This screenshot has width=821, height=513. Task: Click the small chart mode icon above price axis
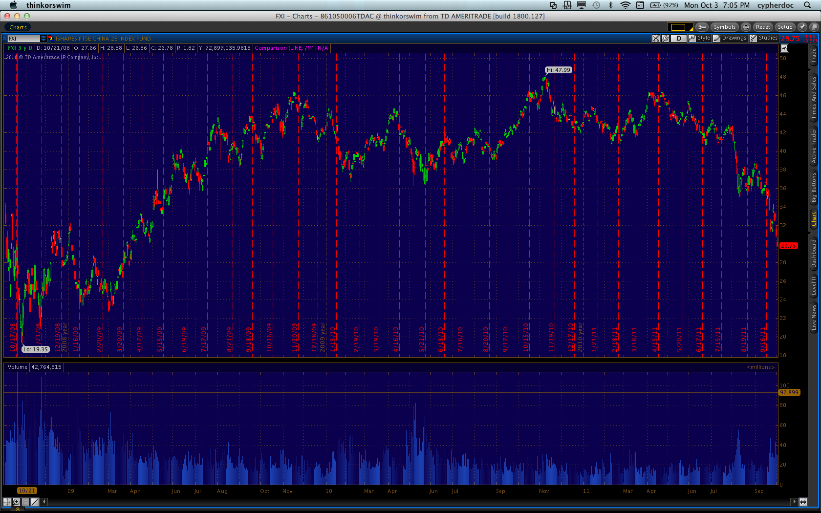point(784,48)
